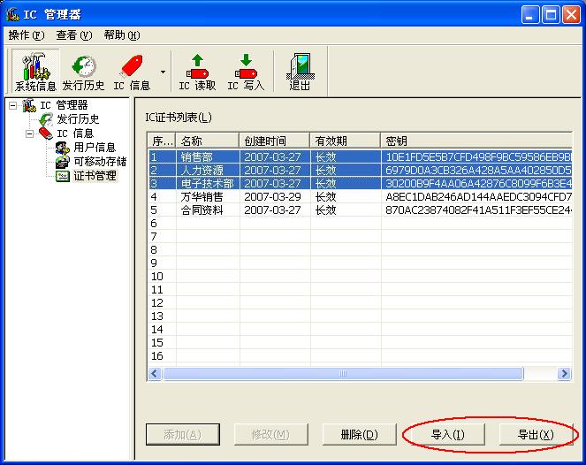The height and width of the screenshot is (465, 586).
Task: Click the 导出 button
Action: pyautogui.click(x=535, y=435)
